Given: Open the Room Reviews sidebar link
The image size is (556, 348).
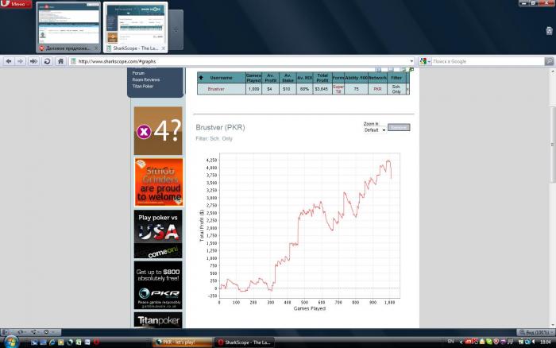Looking at the screenshot, I should coord(145,79).
